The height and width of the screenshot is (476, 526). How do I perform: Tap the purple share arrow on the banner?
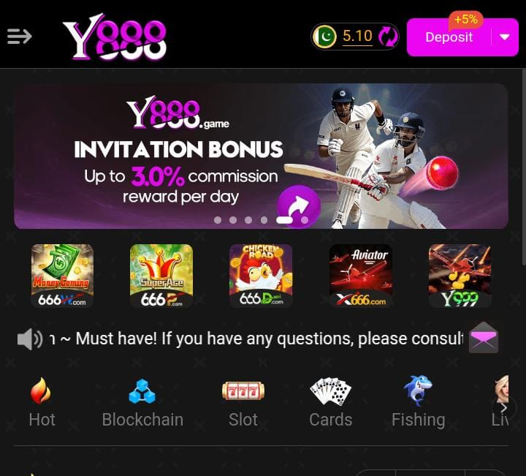tap(299, 205)
